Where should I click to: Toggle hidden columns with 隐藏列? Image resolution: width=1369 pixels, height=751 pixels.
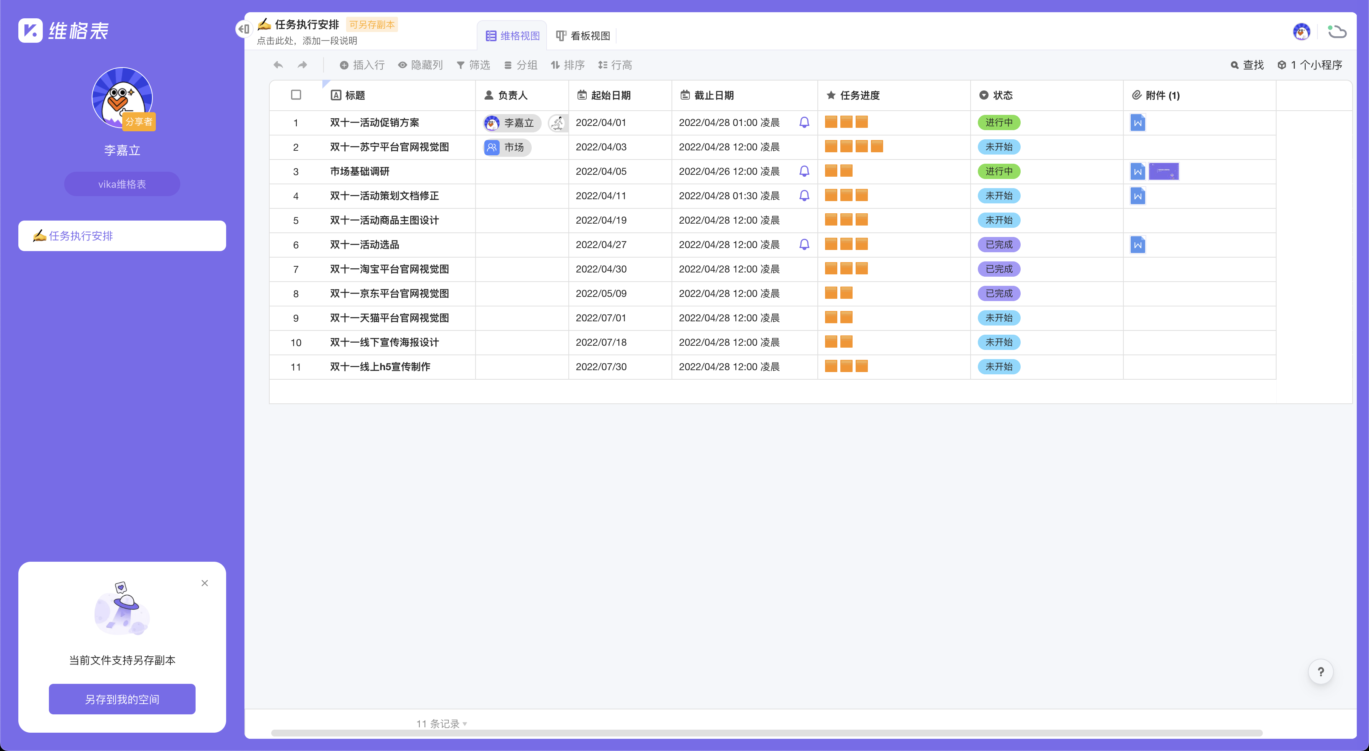pyautogui.click(x=421, y=65)
